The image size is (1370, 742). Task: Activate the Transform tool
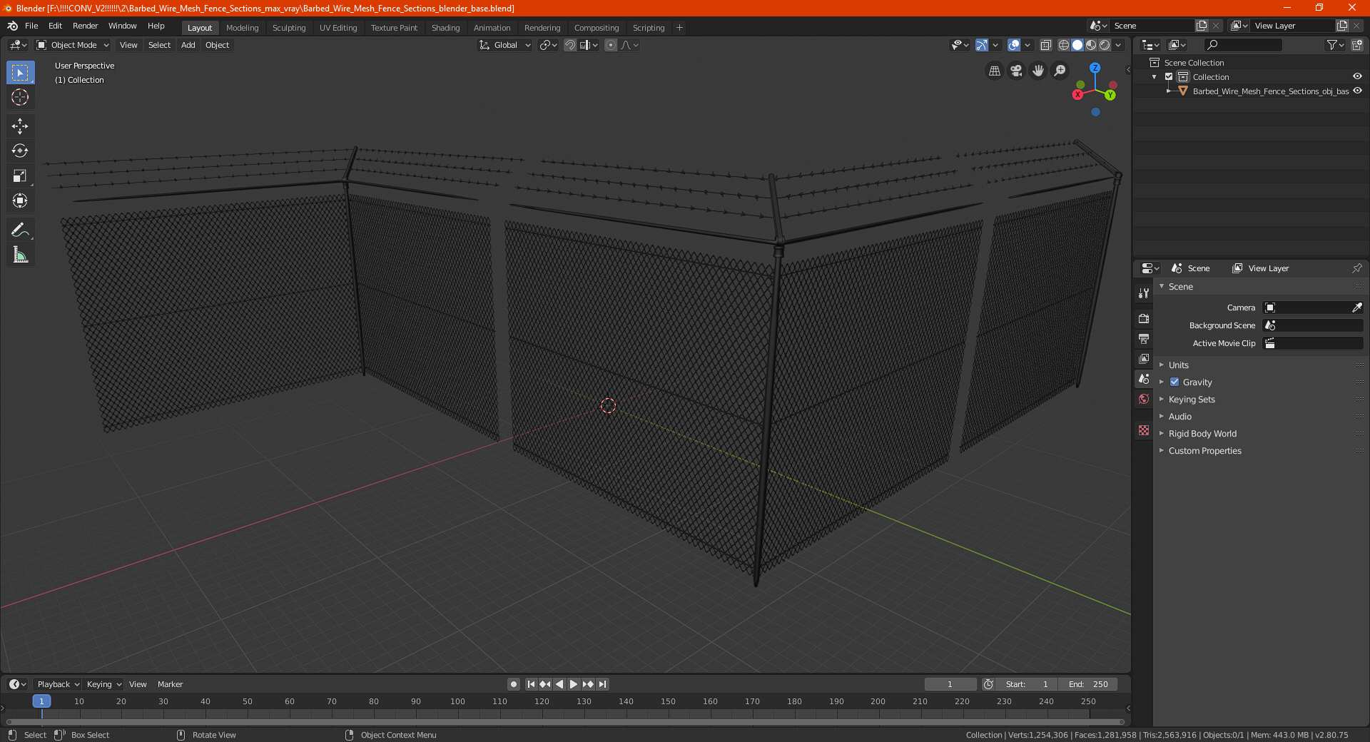pos(20,200)
